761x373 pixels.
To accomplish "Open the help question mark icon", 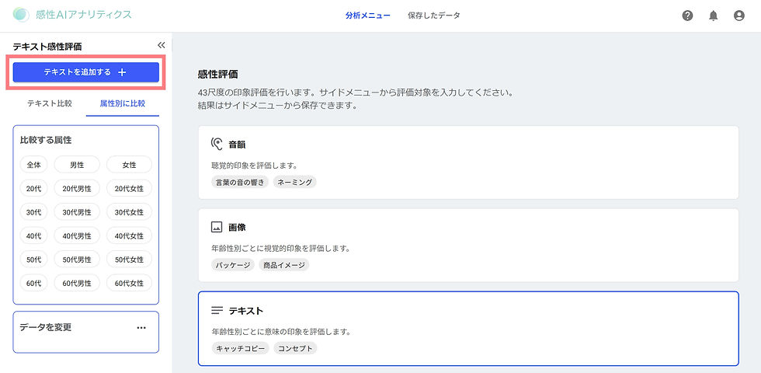I will pyautogui.click(x=687, y=16).
